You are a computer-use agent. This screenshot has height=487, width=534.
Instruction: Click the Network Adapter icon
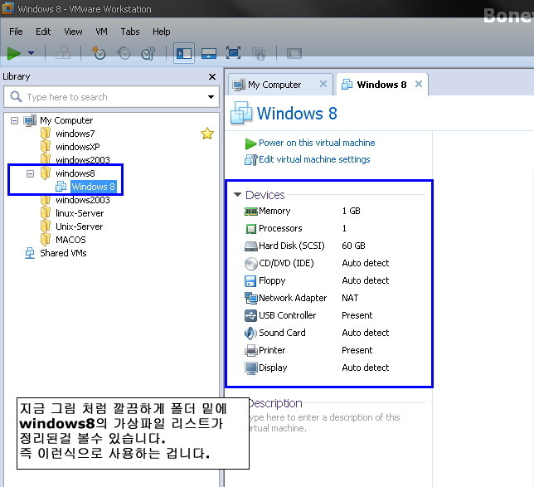coord(251,299)
